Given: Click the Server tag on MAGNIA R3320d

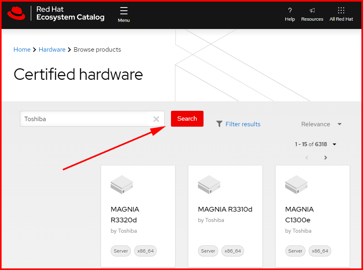Looking at the screenshot, I should point(121,251).
